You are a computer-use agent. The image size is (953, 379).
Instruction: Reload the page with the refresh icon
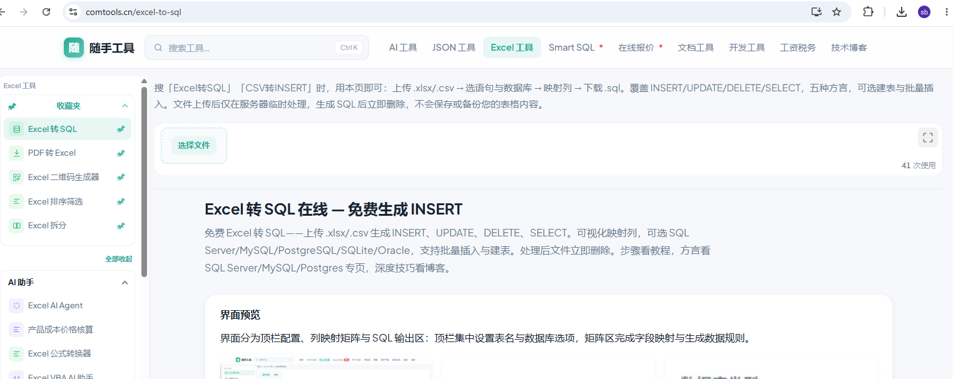coord(46,11)
